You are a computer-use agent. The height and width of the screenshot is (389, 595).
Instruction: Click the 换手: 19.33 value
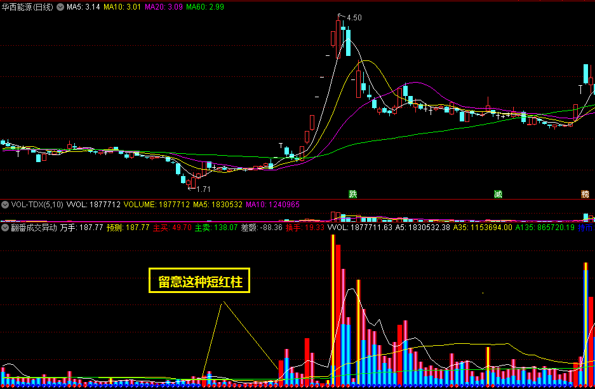(305, 228)
